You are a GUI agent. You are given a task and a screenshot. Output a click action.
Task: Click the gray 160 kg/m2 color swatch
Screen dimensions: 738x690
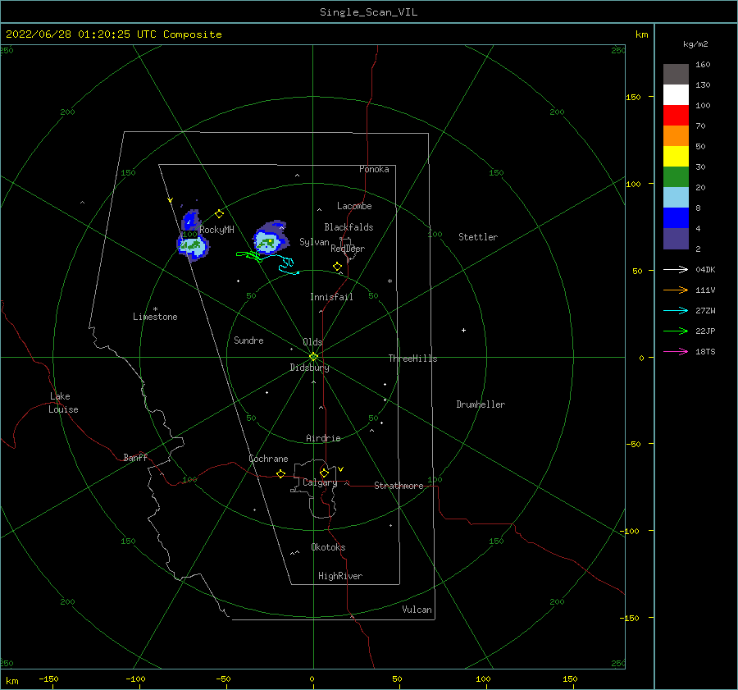[x=676, y=75]
